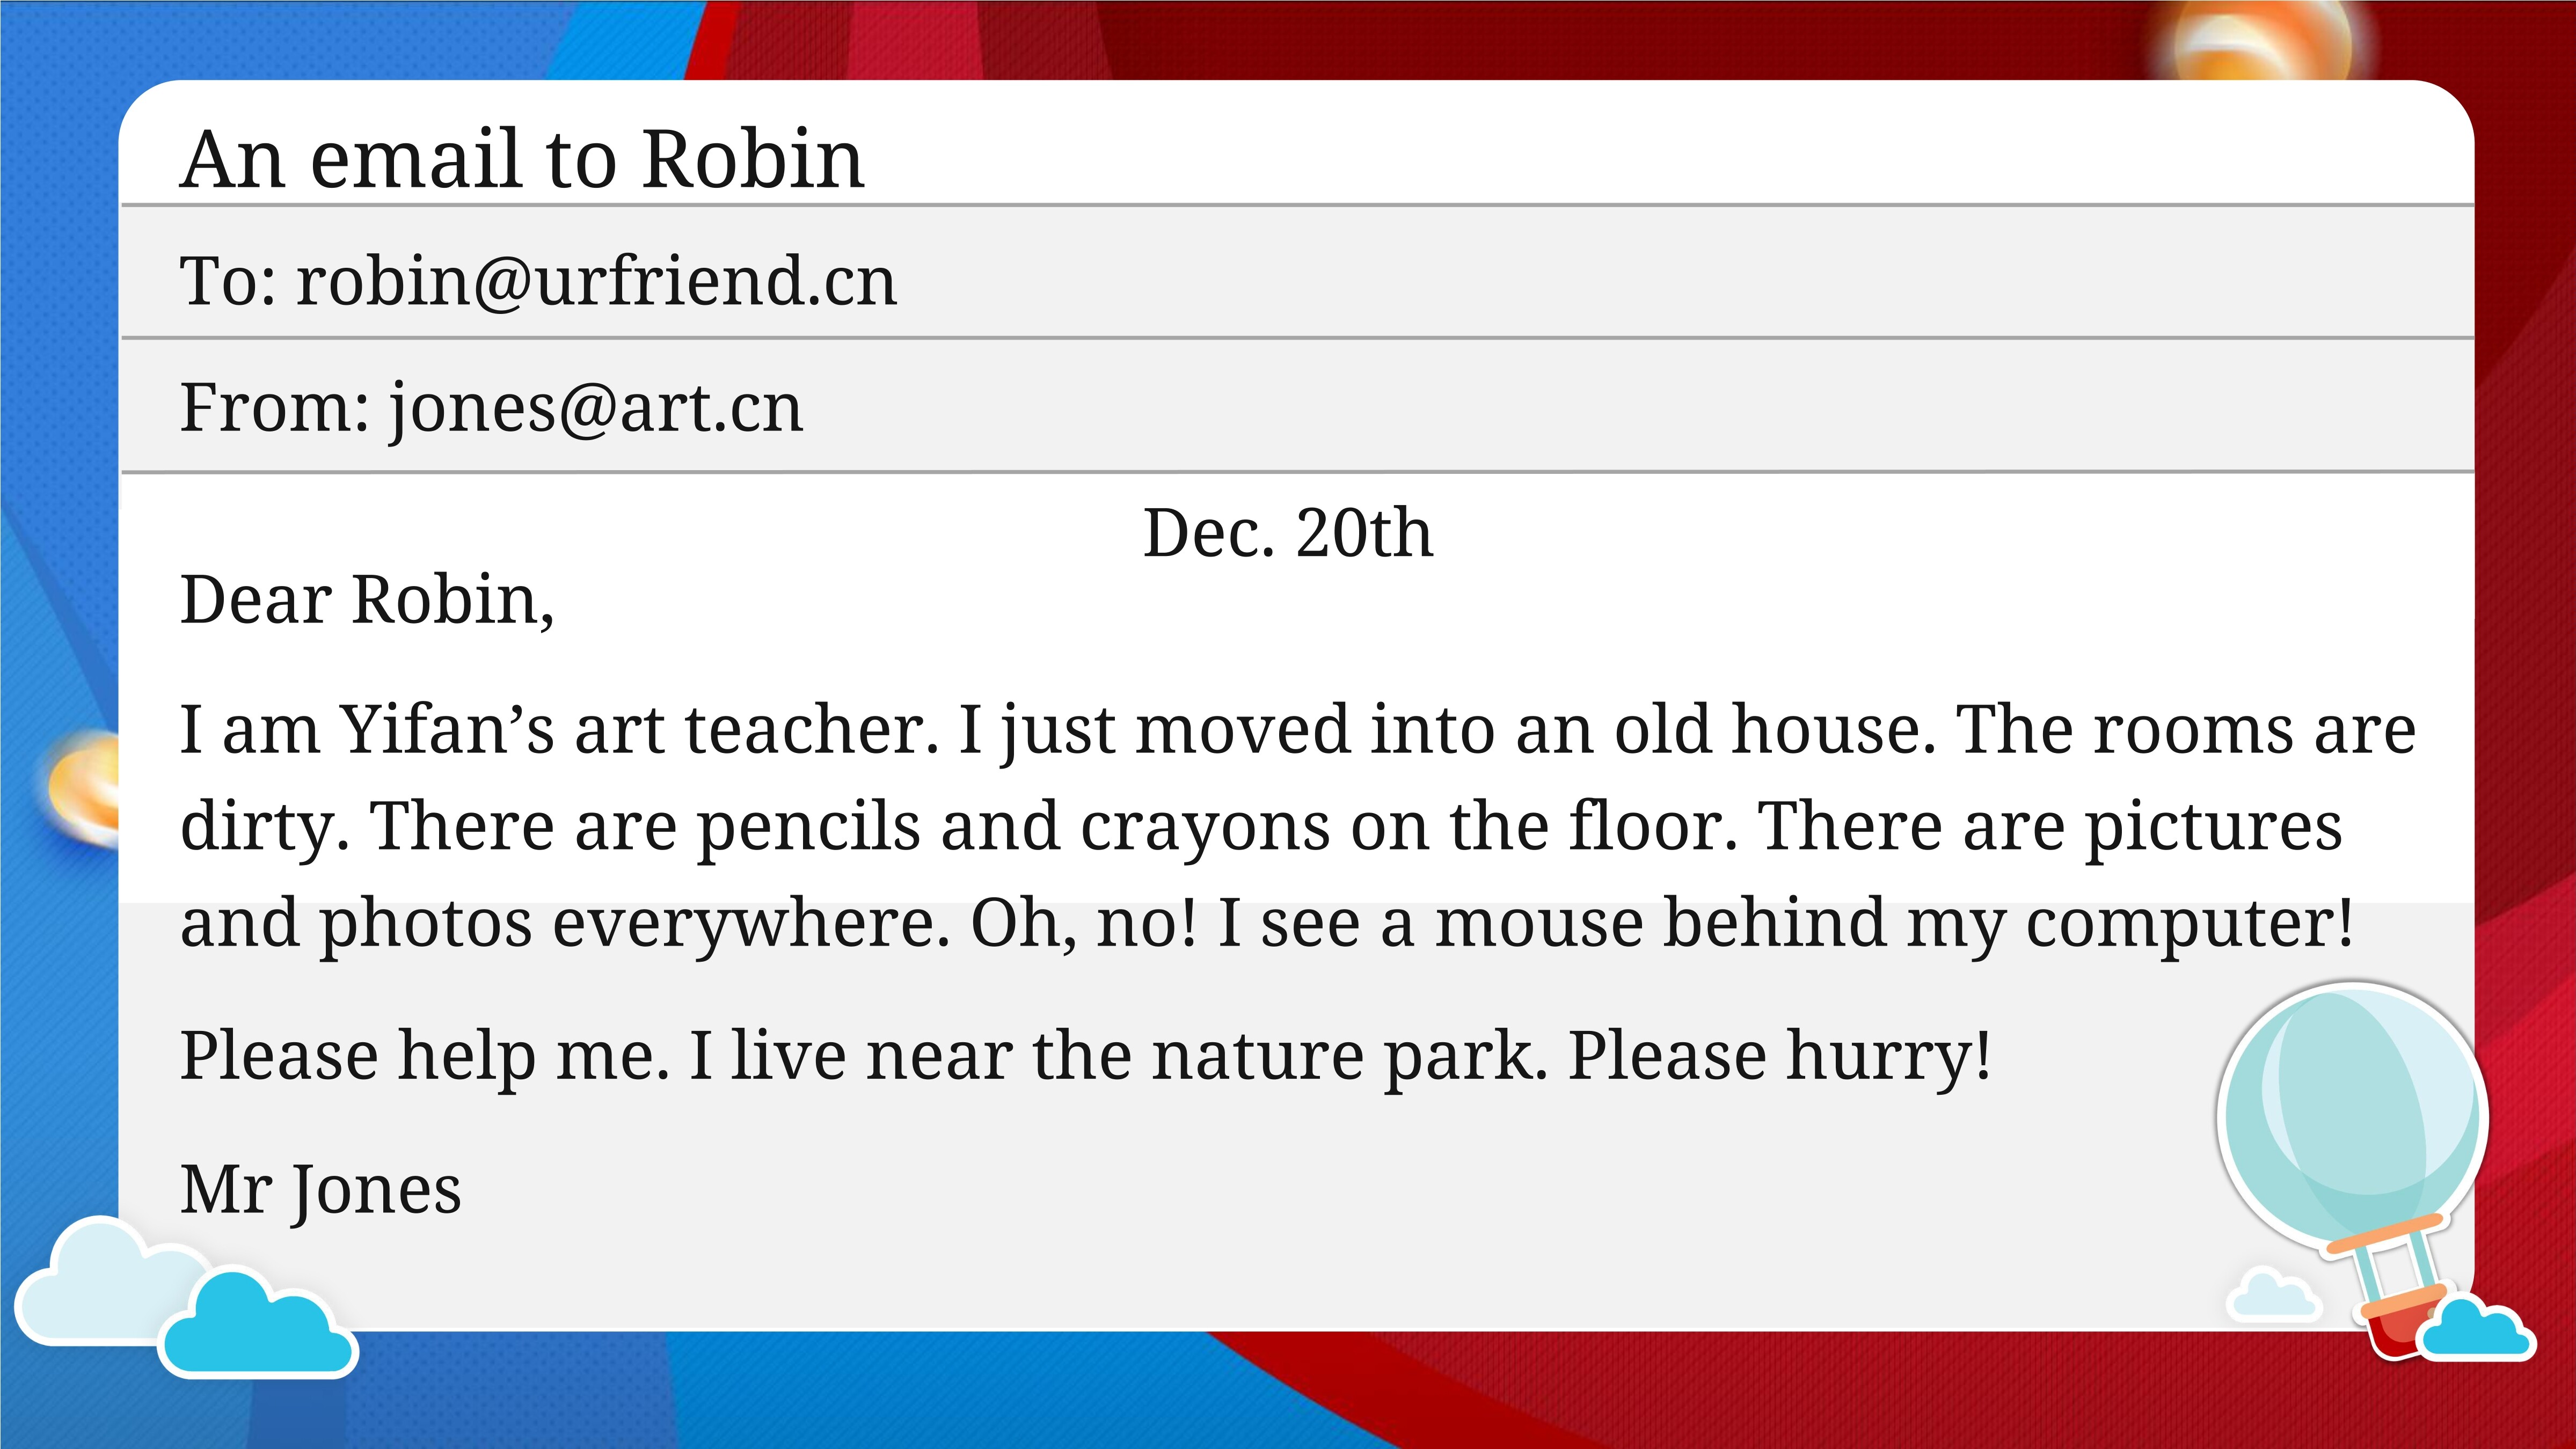This screenshot has height=1449, width=2576.
Task: Click the small pale cloud beside the balloon basket
Action: (x=2273, y=1293)
